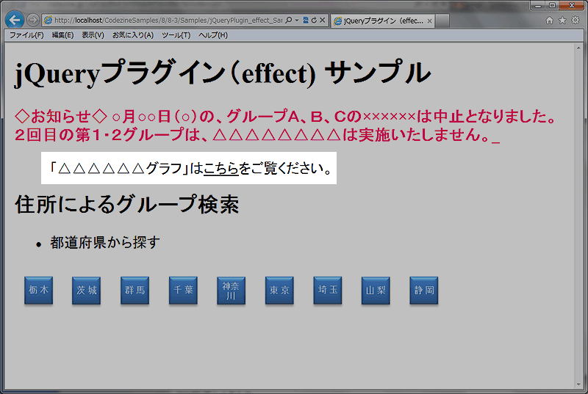The height and width of the screenshot is (394, 588).
Task: Click the scrollbar down arrow
Action: pos(578,384)
